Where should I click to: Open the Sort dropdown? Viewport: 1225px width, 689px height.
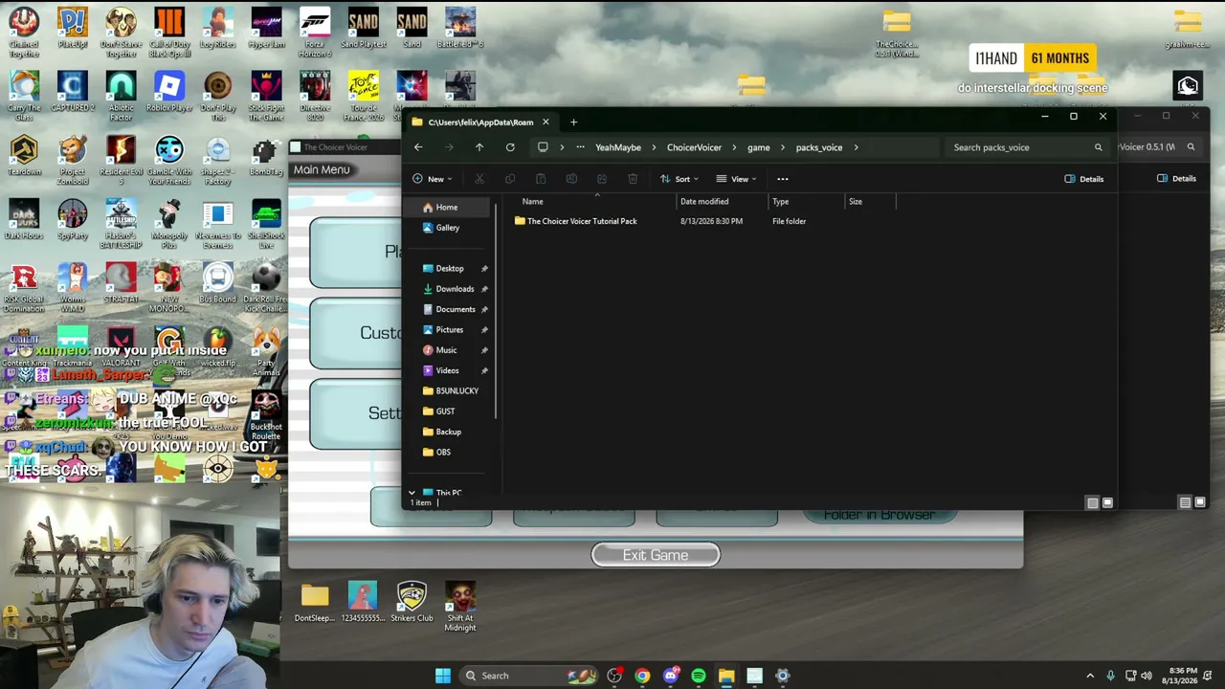pyautogui.click(x=679, y=179)
